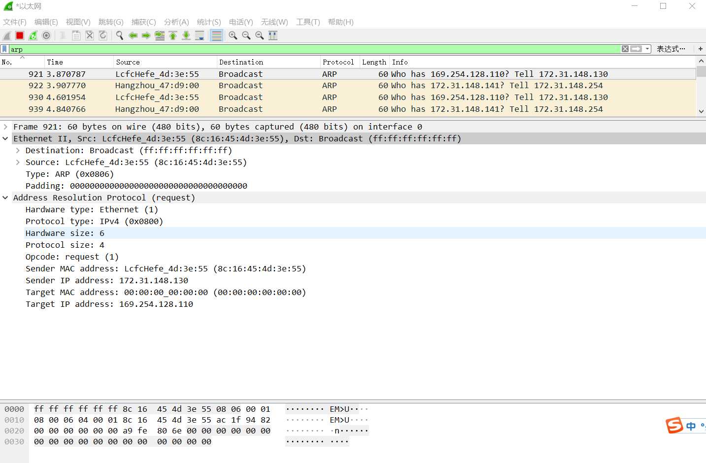Image resolution: width=706 pixels, height=463 pixels.
Task: Open the 编辑(E) menu
Action: 46,22
